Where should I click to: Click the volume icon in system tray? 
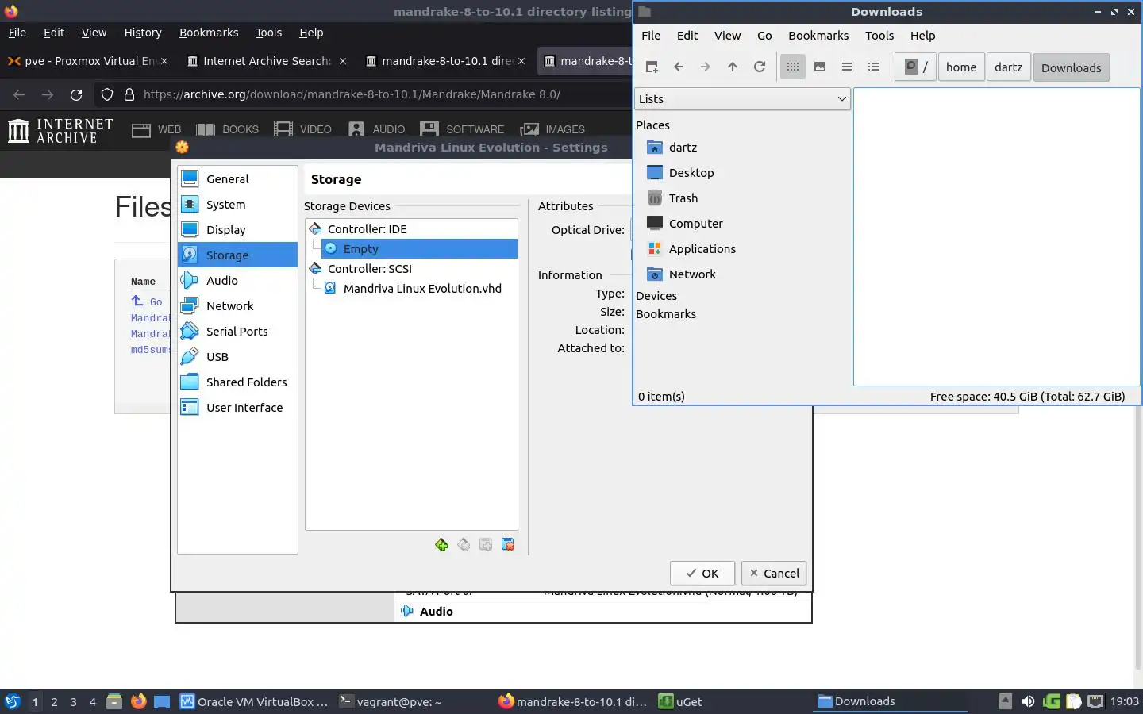point(1028,701)
